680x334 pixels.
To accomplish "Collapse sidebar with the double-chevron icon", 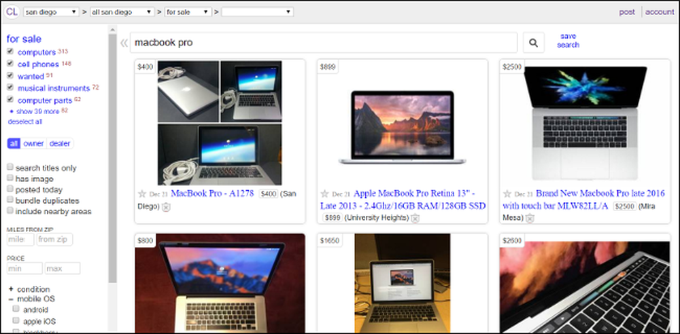I will pyautogui.click(x=124, y=43).
